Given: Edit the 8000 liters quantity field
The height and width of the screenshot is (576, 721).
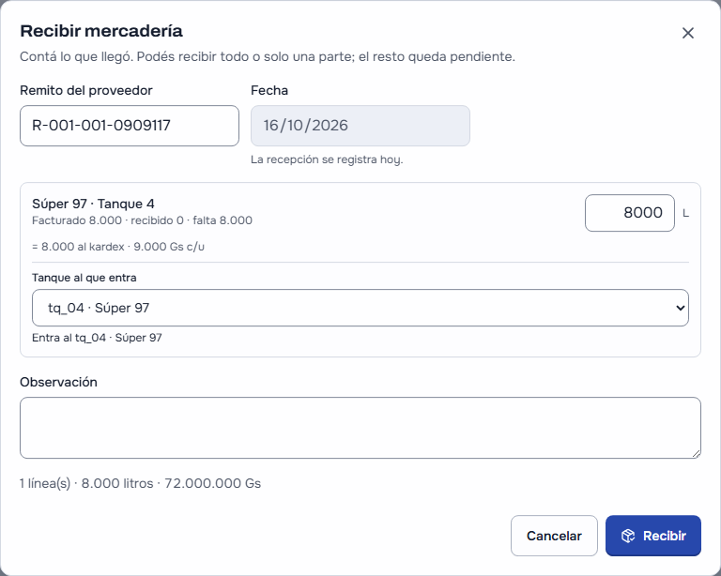Looking at the screenshot, I should [630, 213].
